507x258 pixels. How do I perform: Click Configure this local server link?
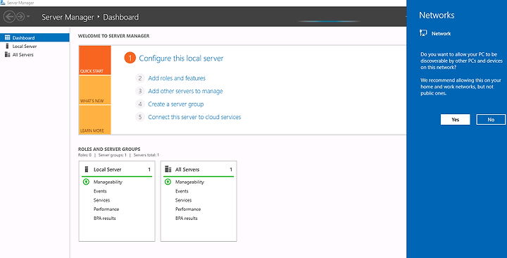[181, 59]
